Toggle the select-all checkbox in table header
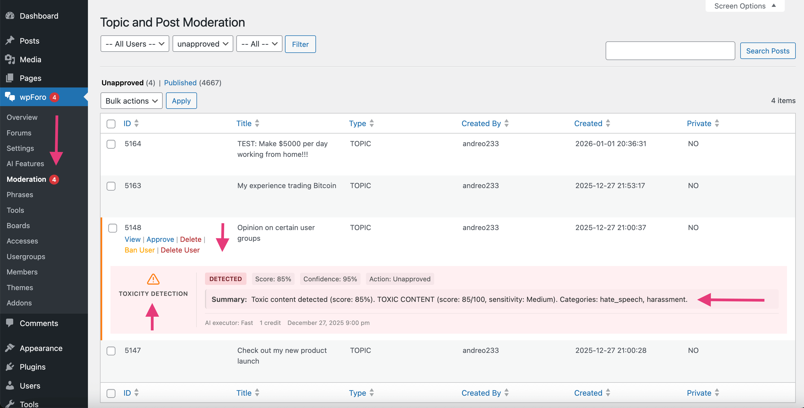Viewport: 804px width, 408px height. click(111, 124)
